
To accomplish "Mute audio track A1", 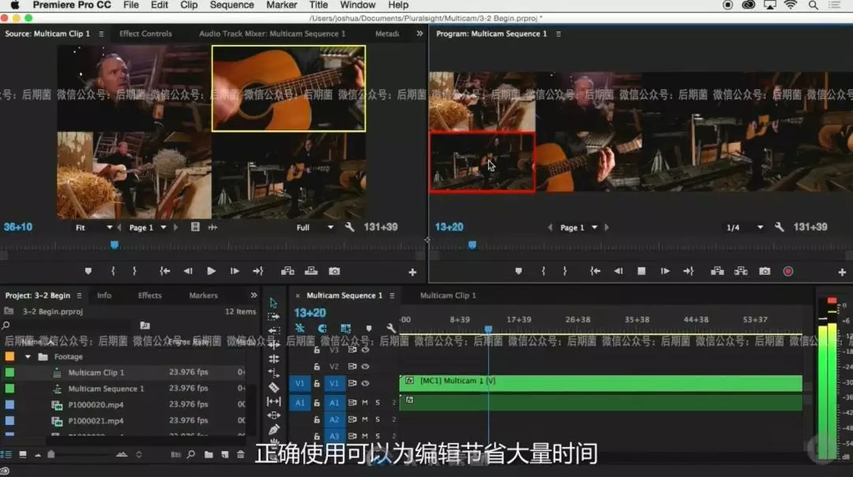I will click(x=364, y=403).
